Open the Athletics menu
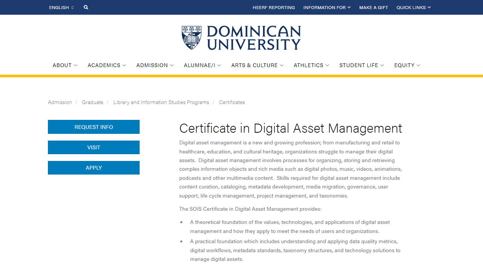483x265 pixels. point(311,65)
